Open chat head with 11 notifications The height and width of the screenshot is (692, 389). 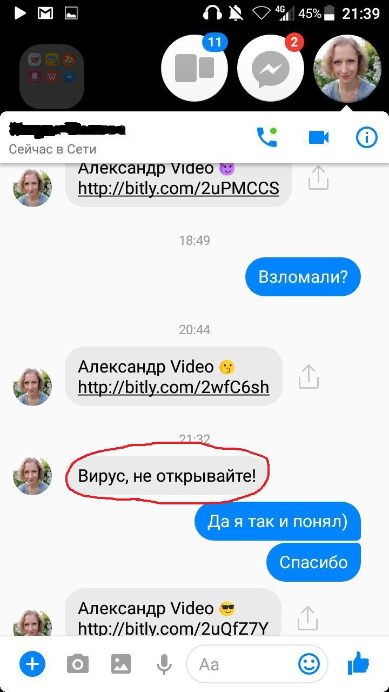click(x=194, y=68)
